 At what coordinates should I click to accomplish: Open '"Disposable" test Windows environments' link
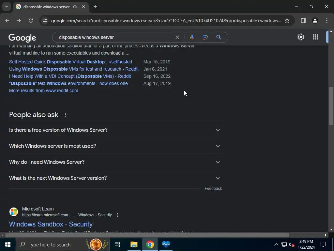tap(71, 83)
